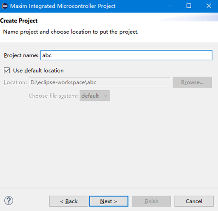The width and height of the screenshot is (218, 211).
Task: Click into the Project name field
Action: point(126,55)
